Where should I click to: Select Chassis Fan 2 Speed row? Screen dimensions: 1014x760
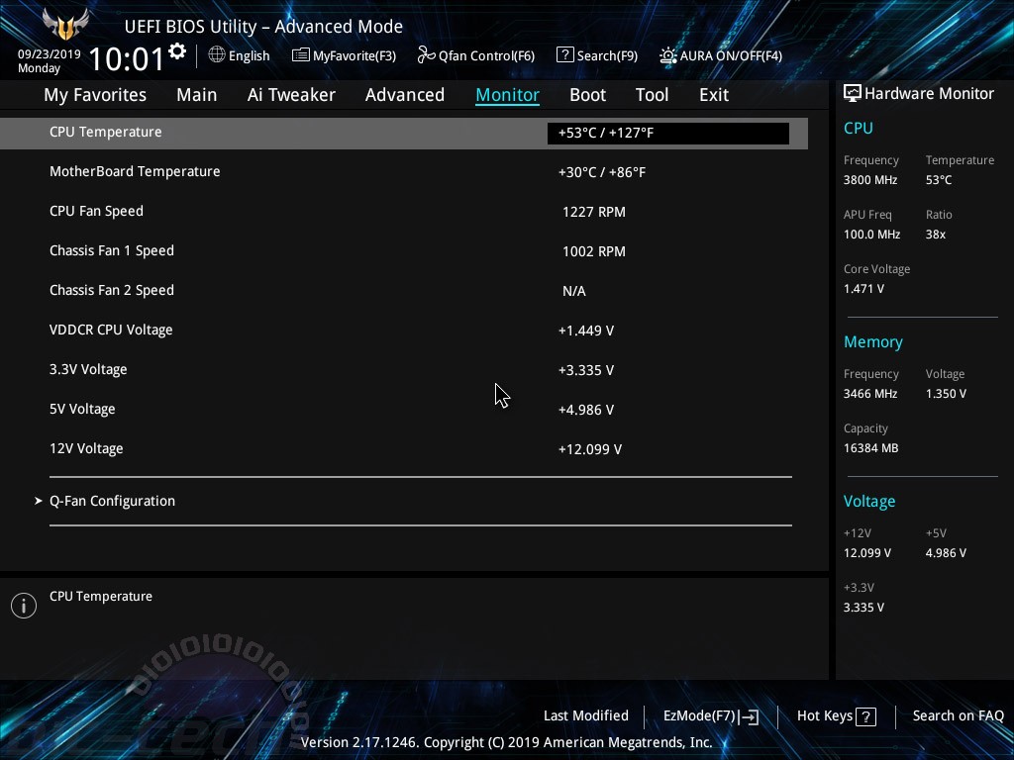coord(404,290)
